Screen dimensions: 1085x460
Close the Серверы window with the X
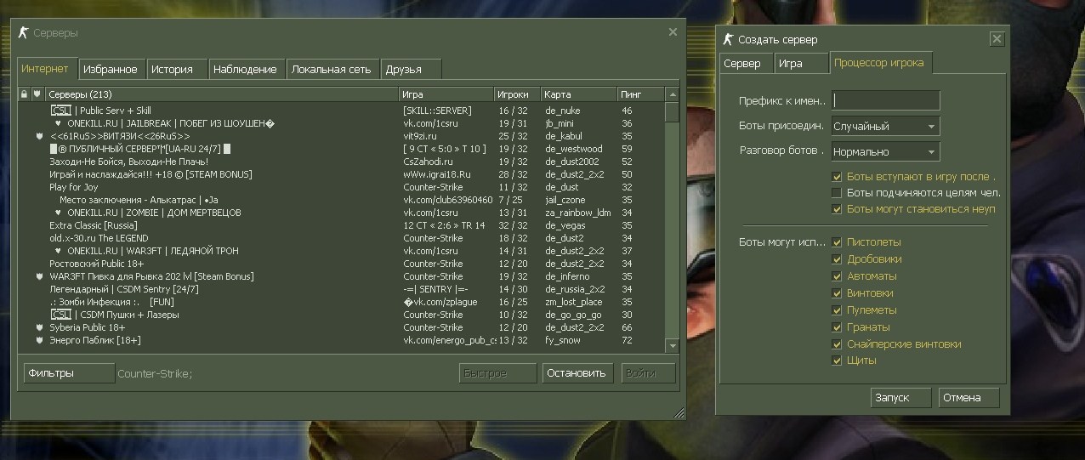point(673,32)
